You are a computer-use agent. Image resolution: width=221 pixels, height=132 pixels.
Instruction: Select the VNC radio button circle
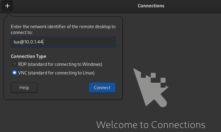(x=14, y=73)
